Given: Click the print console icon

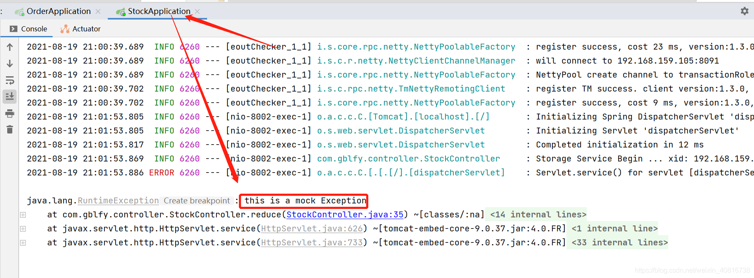Looking at the screenshot, I should coord(10,113).
